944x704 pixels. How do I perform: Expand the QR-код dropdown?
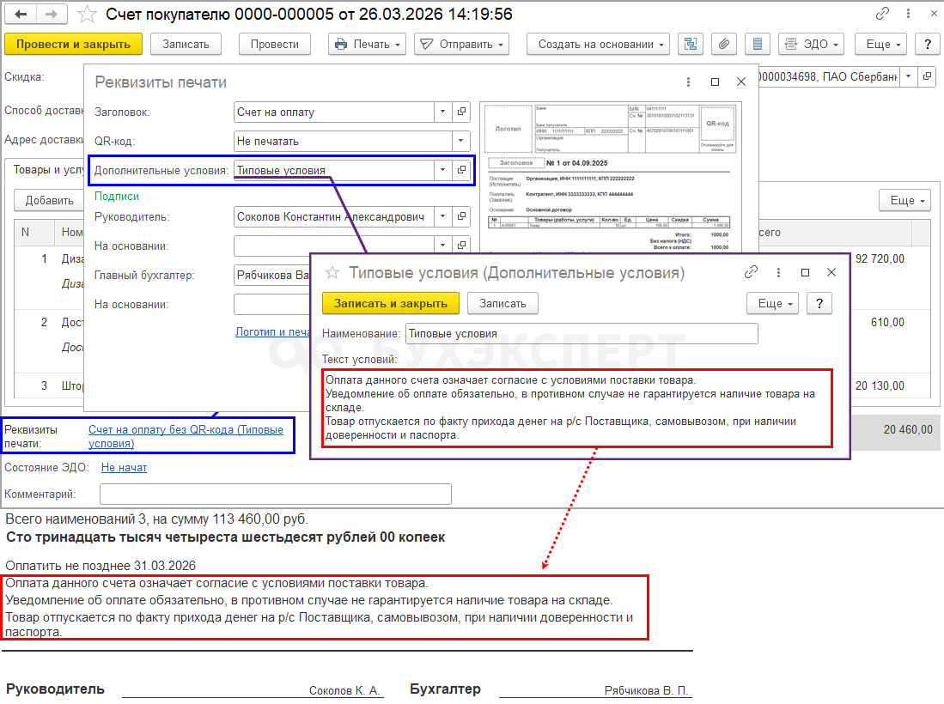click(x=461, y=141)
